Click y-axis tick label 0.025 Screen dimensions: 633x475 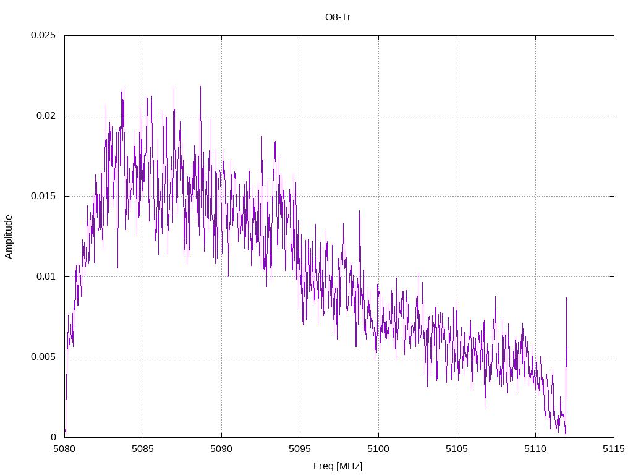pos(43,35)
